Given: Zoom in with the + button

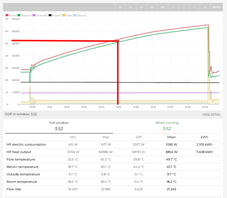Looking at the screenshot, I should [x=173, y=7].
